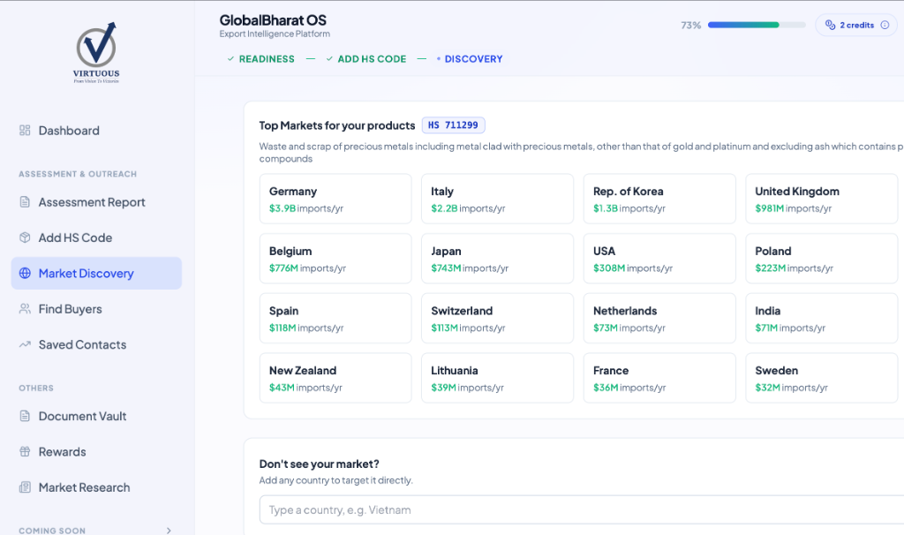Select the Italy market card
The image size is (904, 535).
(498, 199)
